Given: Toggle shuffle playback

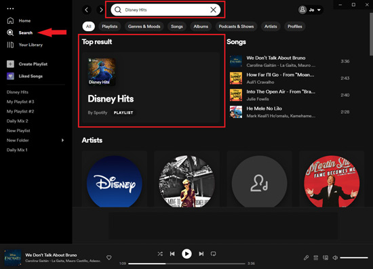Looking at the screenshot, I should [160, 254].
